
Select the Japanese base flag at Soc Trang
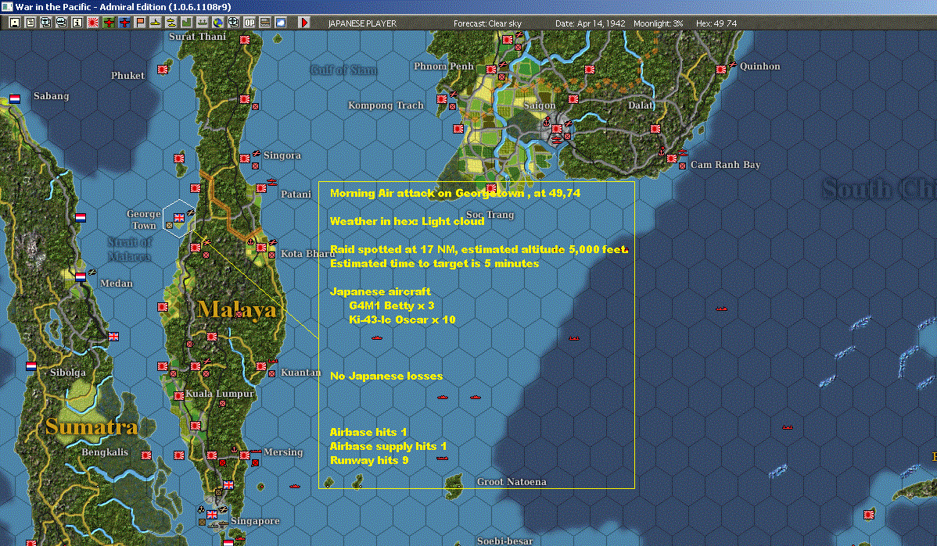click(490, 188)
